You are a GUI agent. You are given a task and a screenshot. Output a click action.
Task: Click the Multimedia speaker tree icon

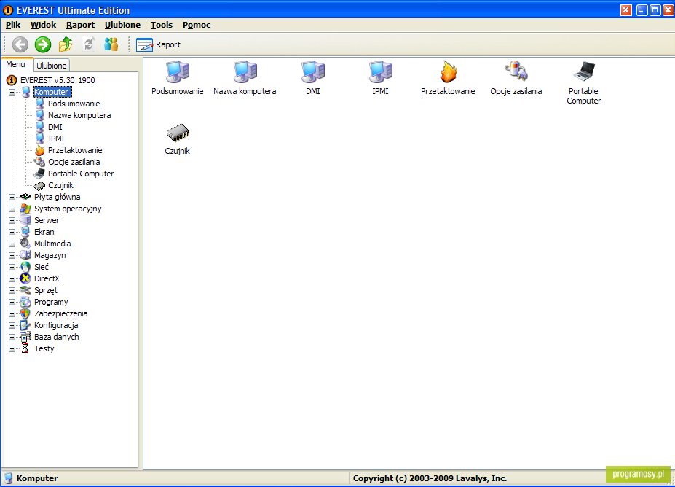tap(25, 243)
